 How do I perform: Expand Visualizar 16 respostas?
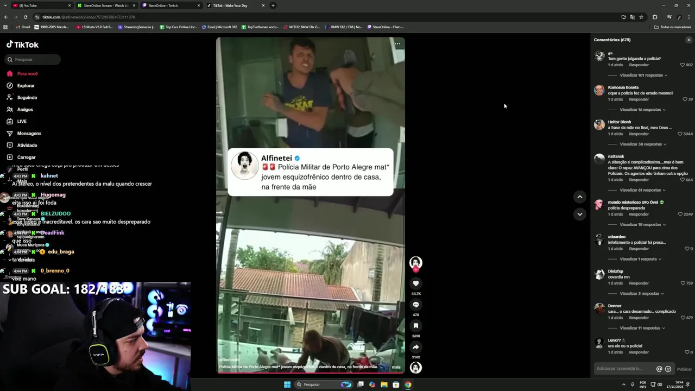pos(642,110)
